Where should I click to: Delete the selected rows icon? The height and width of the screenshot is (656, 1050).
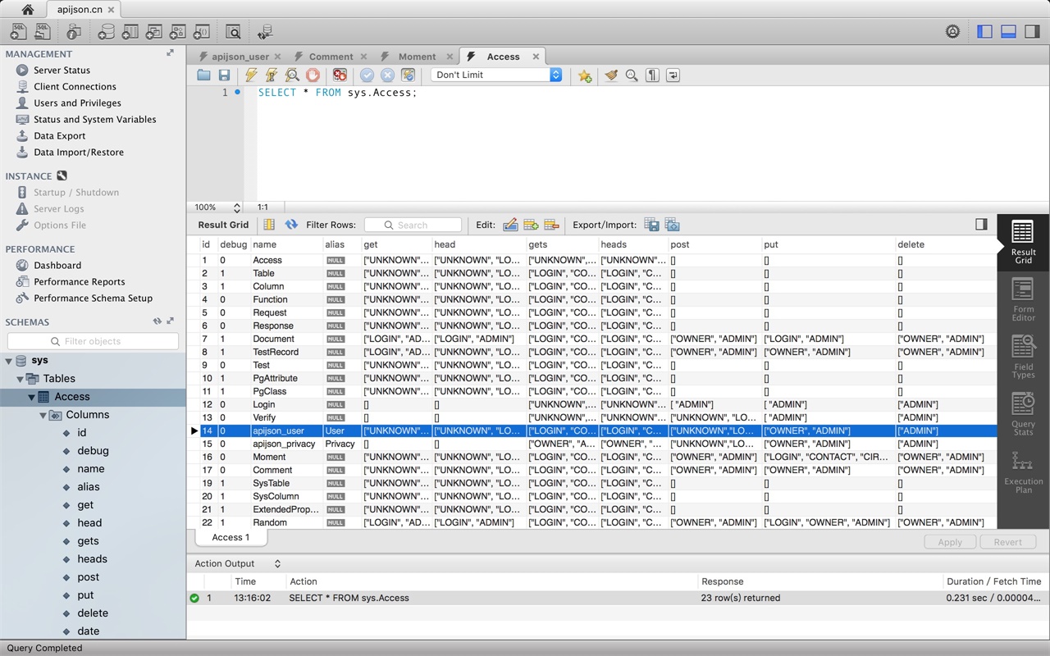pos(551,225)
